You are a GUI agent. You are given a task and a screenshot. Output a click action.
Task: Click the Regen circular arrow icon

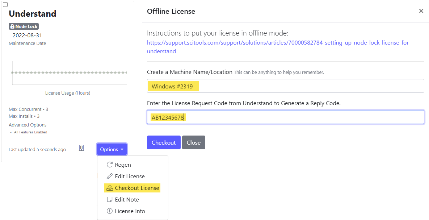(x=109, y=165)
